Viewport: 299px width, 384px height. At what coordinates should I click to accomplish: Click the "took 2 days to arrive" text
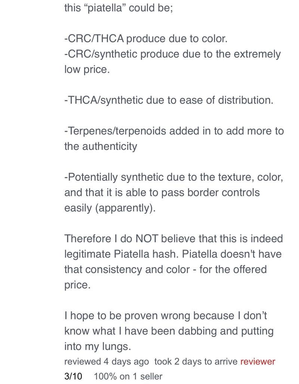click(195, 362)
